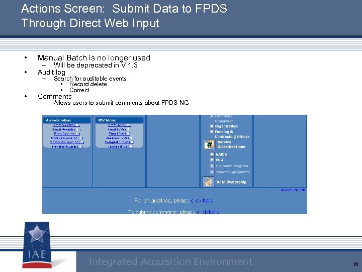Open the Draft IDVs link
The image size is (362, 272).
coord(119,125)
